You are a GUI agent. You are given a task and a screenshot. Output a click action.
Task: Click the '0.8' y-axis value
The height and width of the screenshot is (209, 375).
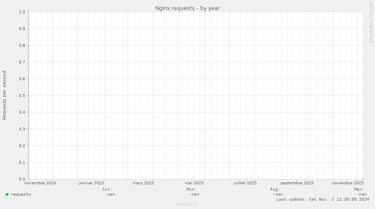tap(22, 46)
